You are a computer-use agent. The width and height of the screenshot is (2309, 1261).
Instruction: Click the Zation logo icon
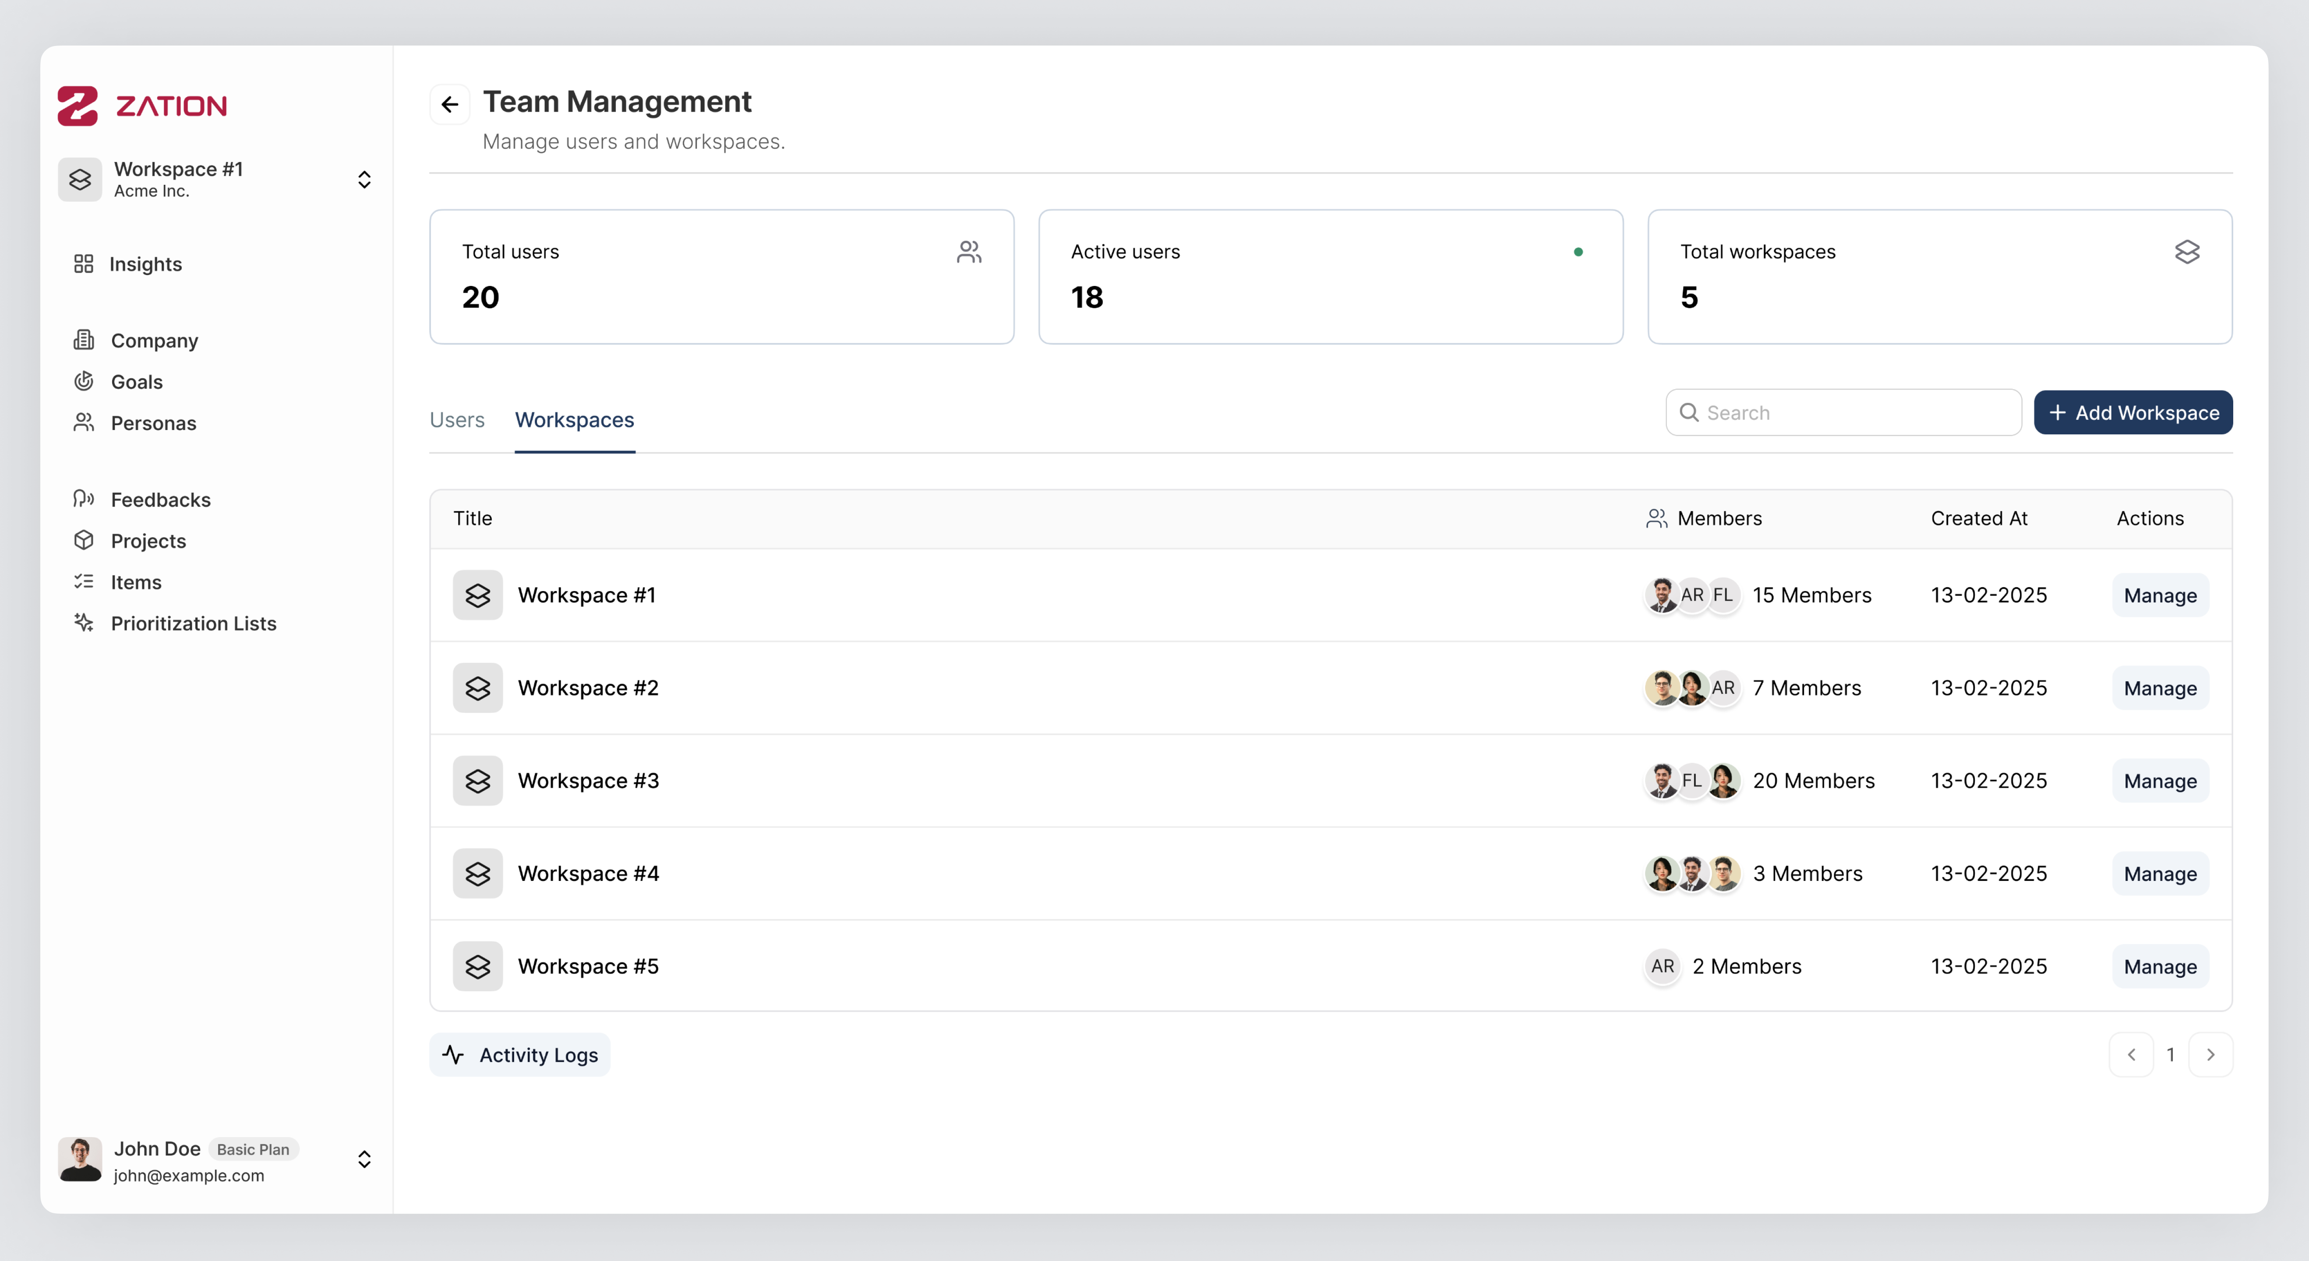tap(78, 106)
